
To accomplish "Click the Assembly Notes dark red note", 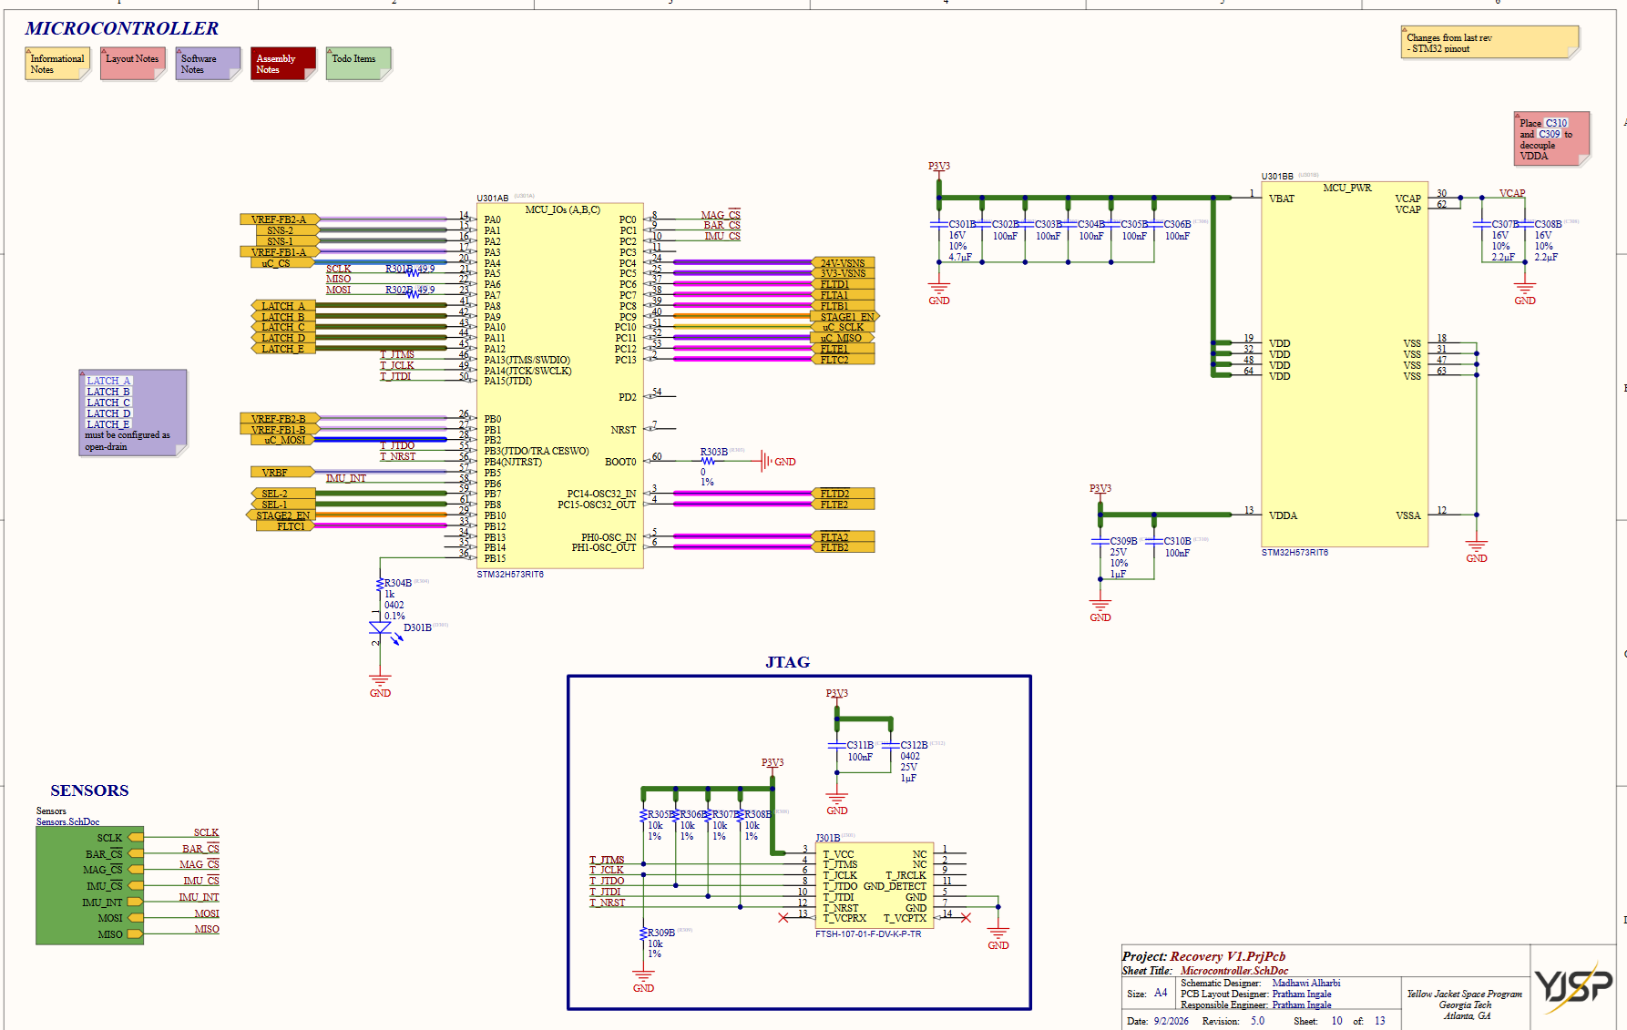I will [x=283, y=64].
